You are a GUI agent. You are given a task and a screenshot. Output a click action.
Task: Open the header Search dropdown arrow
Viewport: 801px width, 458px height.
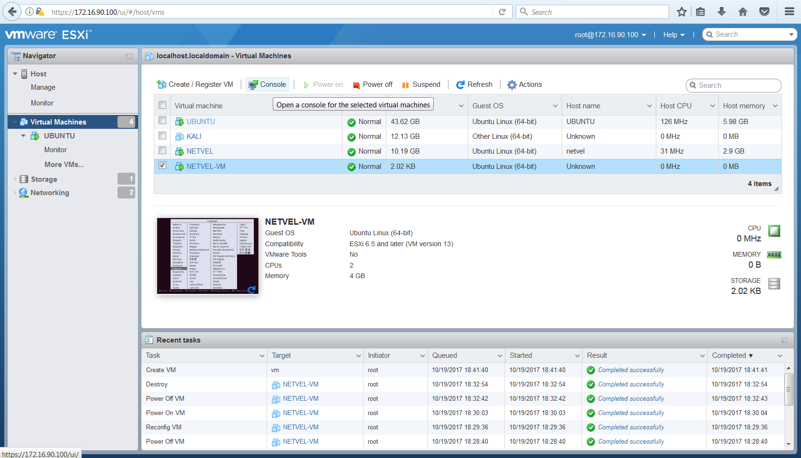791,34
